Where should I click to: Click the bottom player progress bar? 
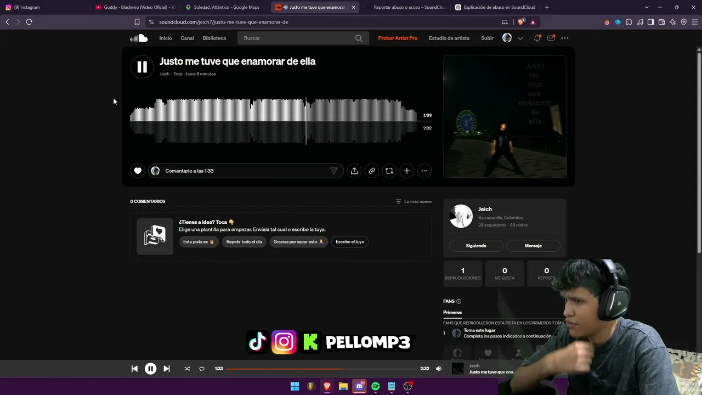[322, 369]
